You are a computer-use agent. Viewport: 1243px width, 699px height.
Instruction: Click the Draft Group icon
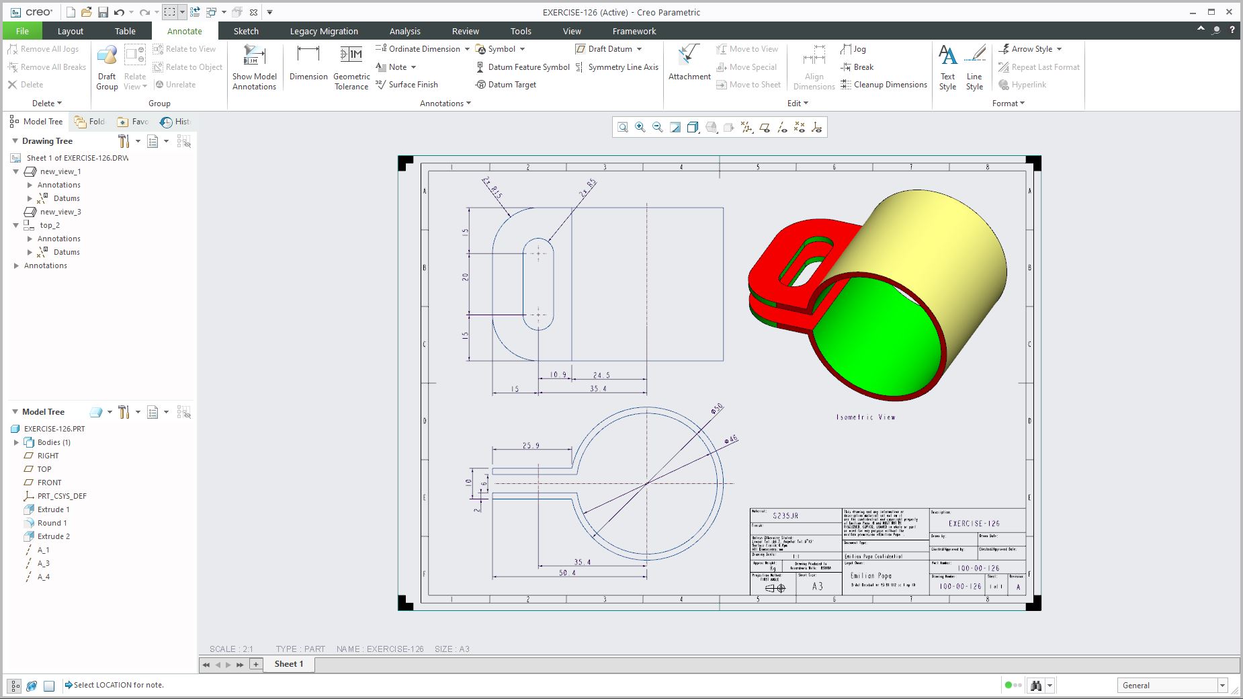[107, 67]
